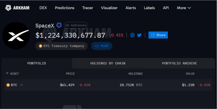Image resolution: width=217 pixels, height=109 pixels.
Task: Click the ASSET column header
Action: pos(14,74)
